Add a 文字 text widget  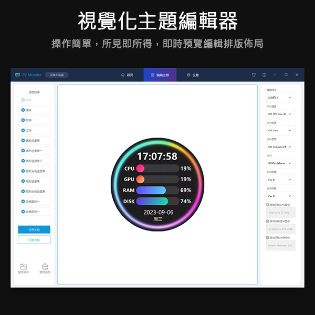point(34,130)
